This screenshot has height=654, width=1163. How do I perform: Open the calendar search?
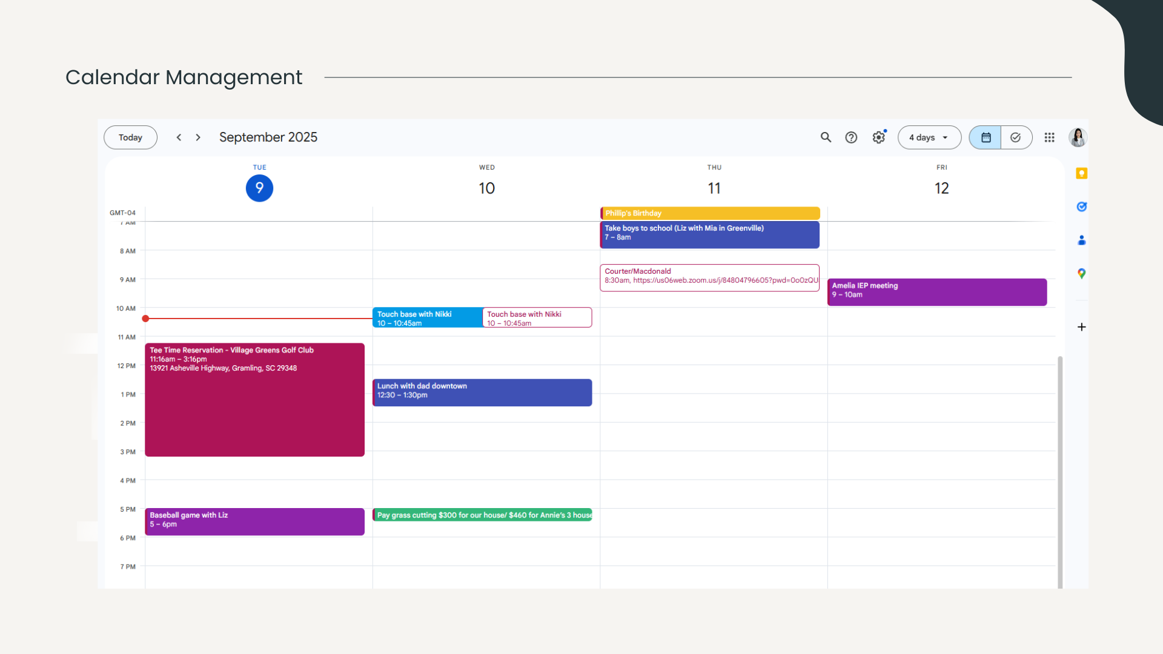point(826,137)
